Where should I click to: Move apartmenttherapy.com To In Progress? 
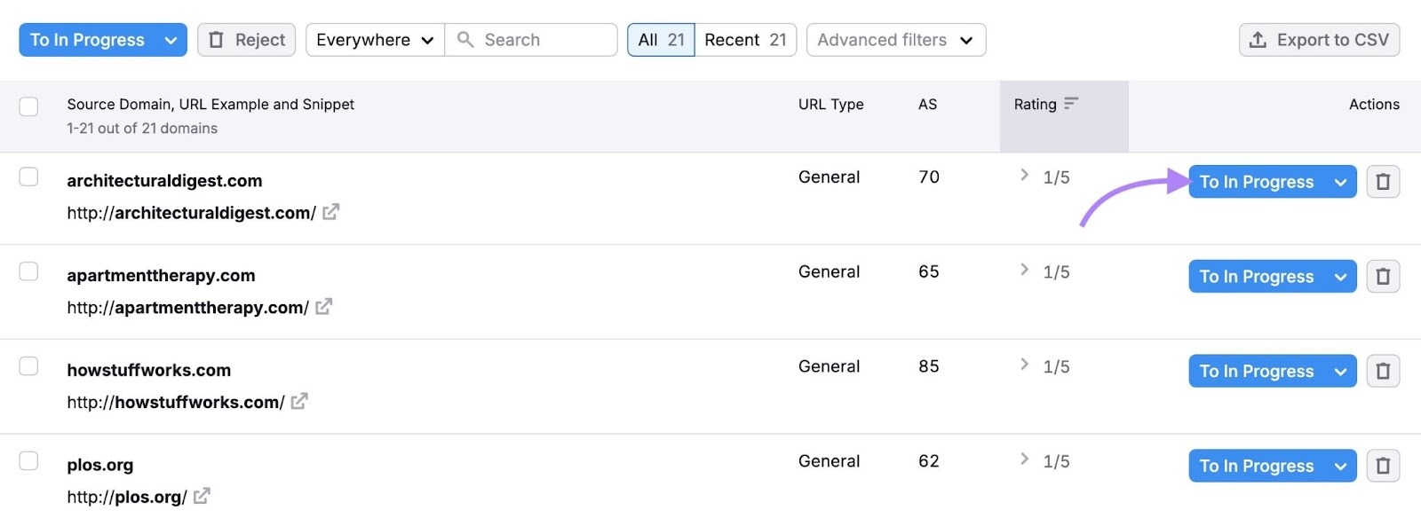click(x=1256, y=277)
